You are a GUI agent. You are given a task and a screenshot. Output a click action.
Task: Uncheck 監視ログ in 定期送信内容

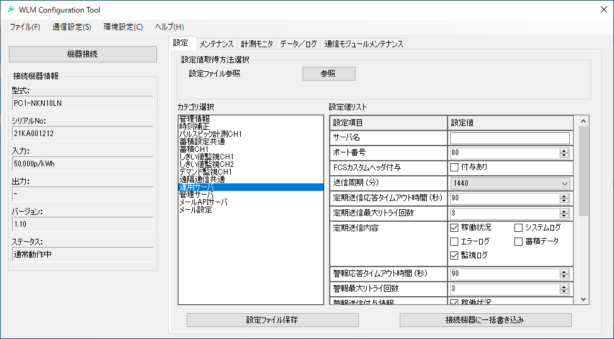(x=455, y=256)
